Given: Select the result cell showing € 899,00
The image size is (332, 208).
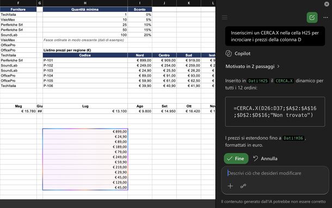Looking at the screenshot, I should click(85, 131).
